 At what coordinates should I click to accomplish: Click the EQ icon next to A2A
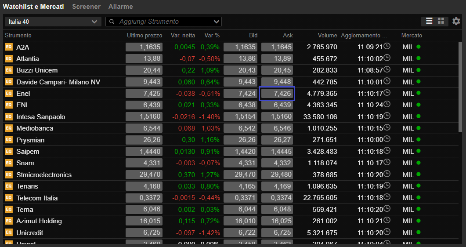(8, 47)
